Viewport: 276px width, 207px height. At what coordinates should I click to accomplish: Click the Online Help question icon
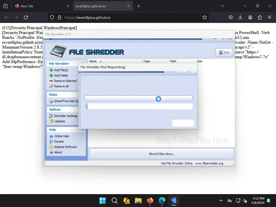(x=51, y=136)
